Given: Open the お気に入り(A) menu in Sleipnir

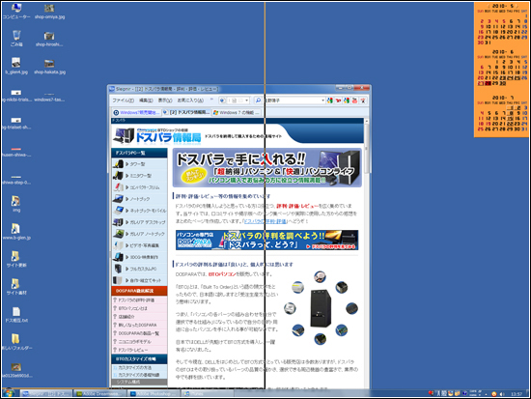Looking at the screenshot, I should [x=190, y=100].
